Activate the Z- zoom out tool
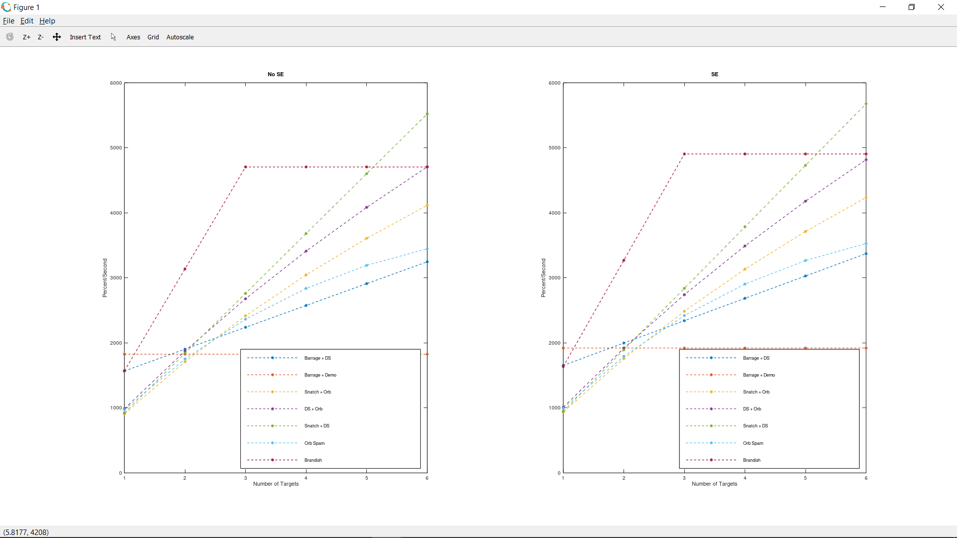 41,37
